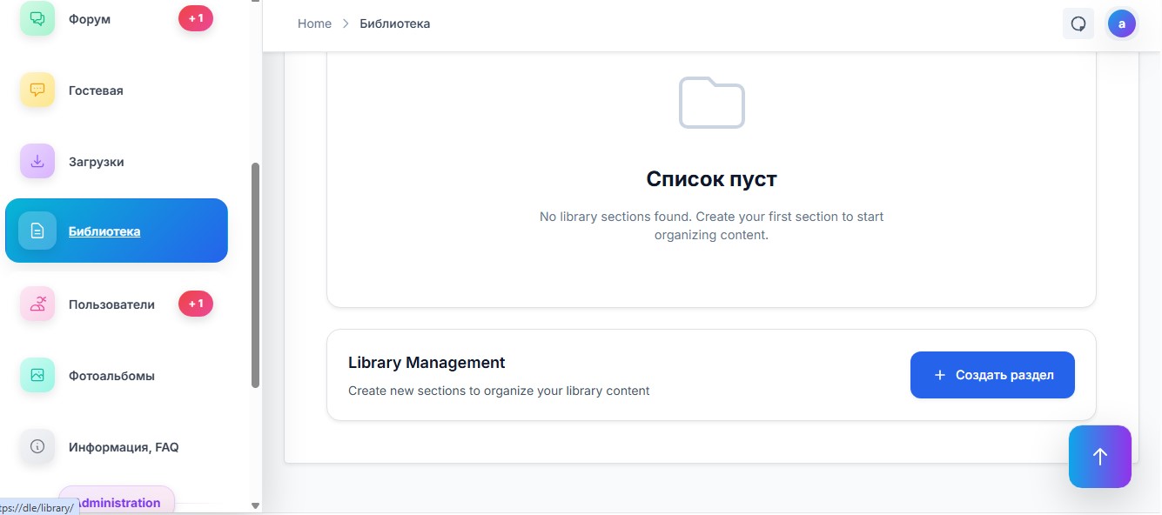This screenshot has width=1162, height=515.
Task: Click the Administration section label
Action: [x=117, y=502]
